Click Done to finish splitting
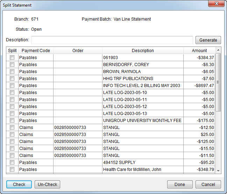 pos(180,185)
